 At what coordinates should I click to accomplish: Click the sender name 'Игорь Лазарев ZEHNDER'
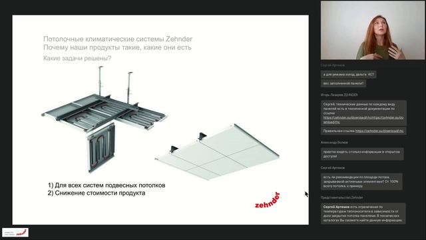[x=339, y=95]
